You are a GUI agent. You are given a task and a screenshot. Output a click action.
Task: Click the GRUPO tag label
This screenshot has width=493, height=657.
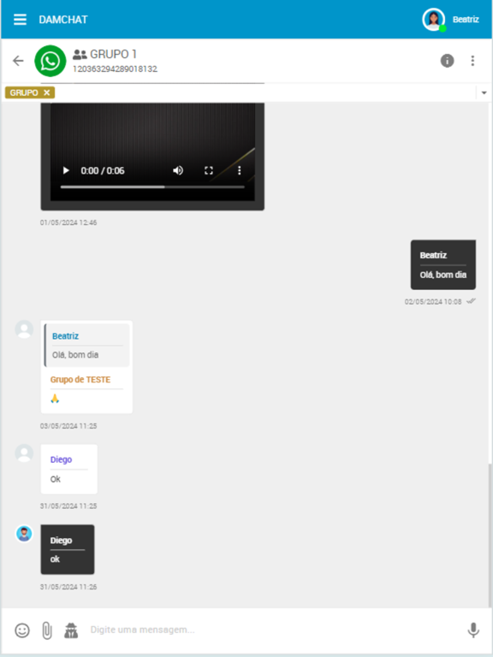tap(24, 92)
